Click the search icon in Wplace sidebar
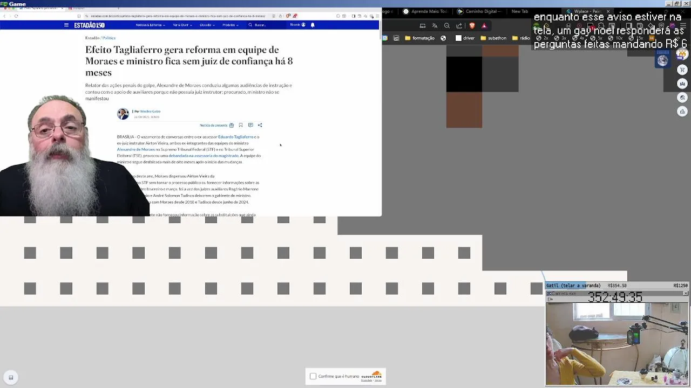The width and height of the screenshot is (691, 388). tap(682, 98)
